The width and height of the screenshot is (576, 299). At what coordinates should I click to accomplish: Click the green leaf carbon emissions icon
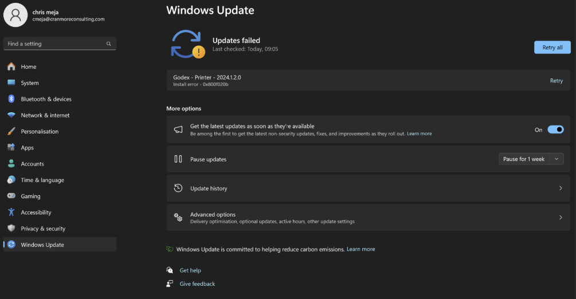point(170,249)
